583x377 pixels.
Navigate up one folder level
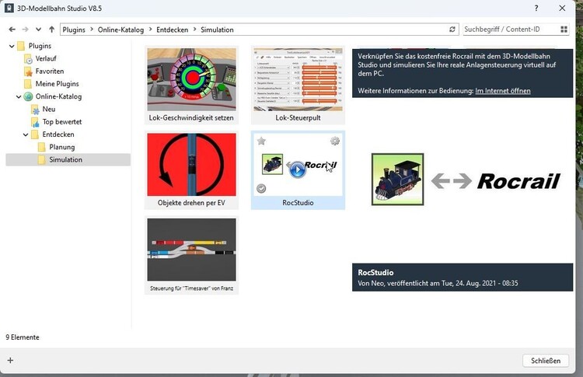[51, 30]
